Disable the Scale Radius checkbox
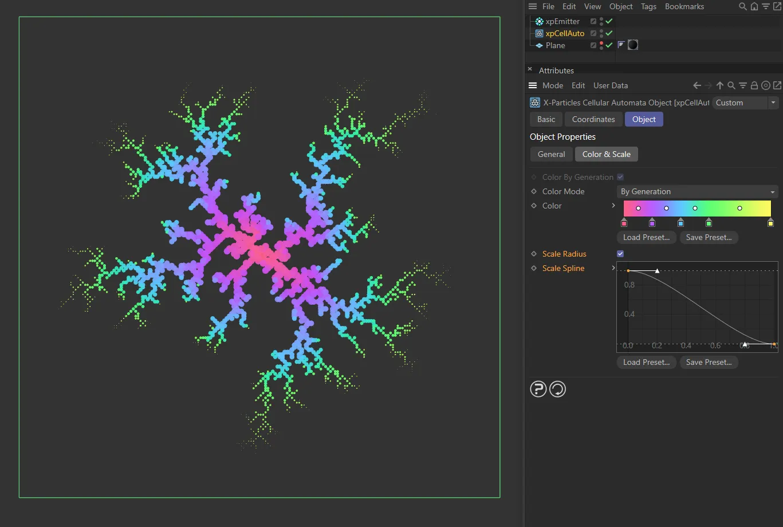The width and height of the screenshot is (783, 527). tap(620, 254)
